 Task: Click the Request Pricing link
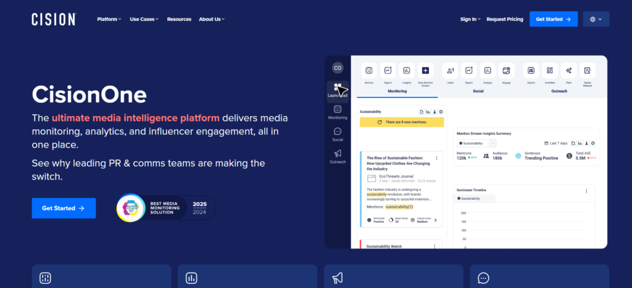tap(504, 19)
